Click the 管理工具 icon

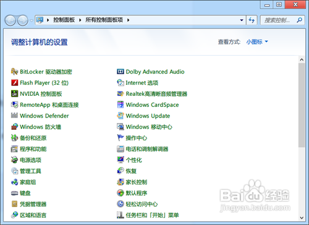14,171
